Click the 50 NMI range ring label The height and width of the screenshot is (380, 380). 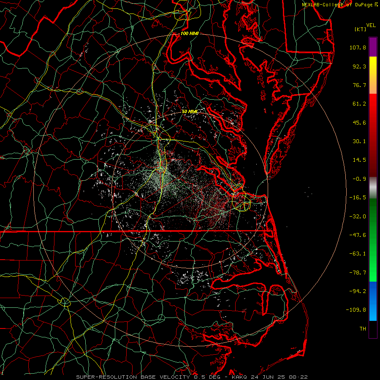click(x=190, y=112)
